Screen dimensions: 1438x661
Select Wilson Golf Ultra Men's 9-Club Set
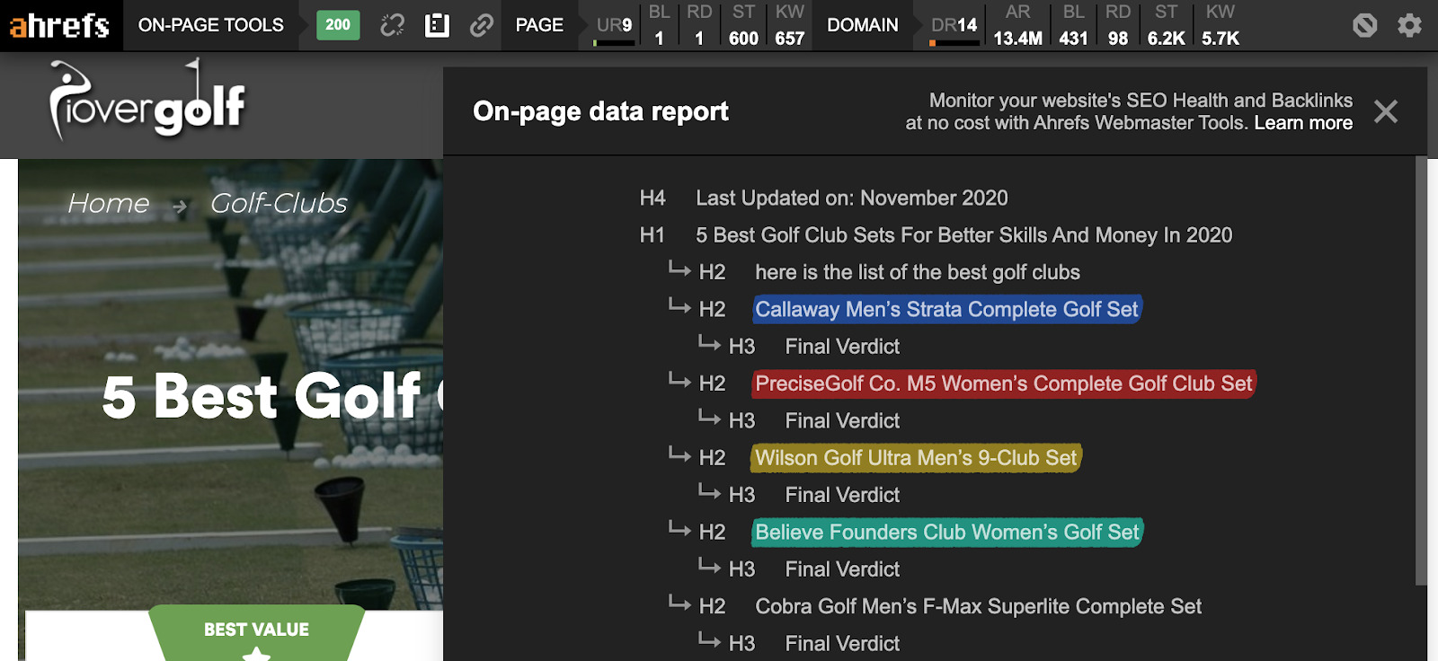pyautogui.click(x=916, y=458)
